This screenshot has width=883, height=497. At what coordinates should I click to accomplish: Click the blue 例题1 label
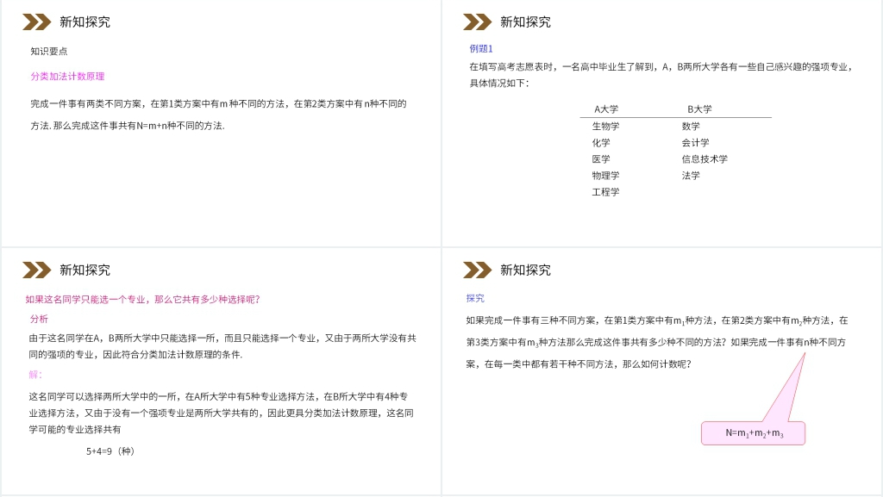click(x=481, y=49)
